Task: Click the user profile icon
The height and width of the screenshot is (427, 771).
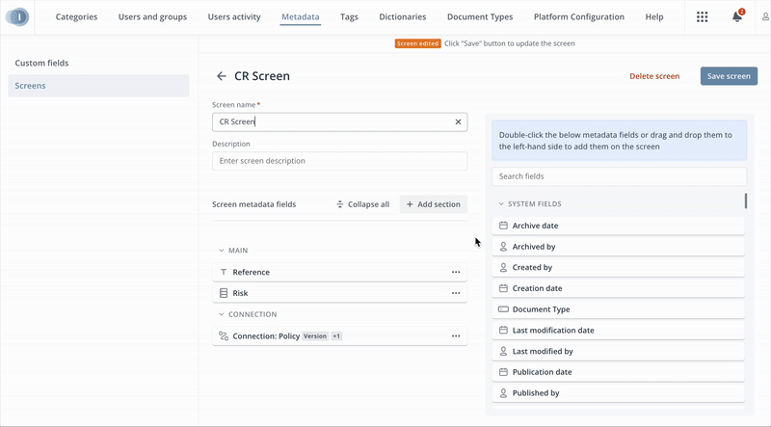Action: pos(765,16)
